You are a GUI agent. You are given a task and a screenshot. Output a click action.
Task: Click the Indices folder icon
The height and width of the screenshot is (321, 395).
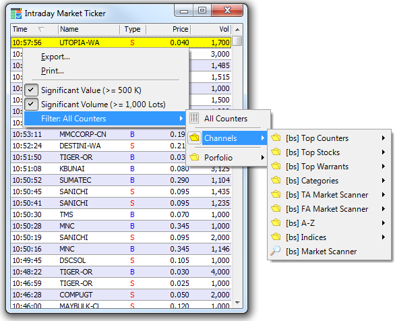276,237
